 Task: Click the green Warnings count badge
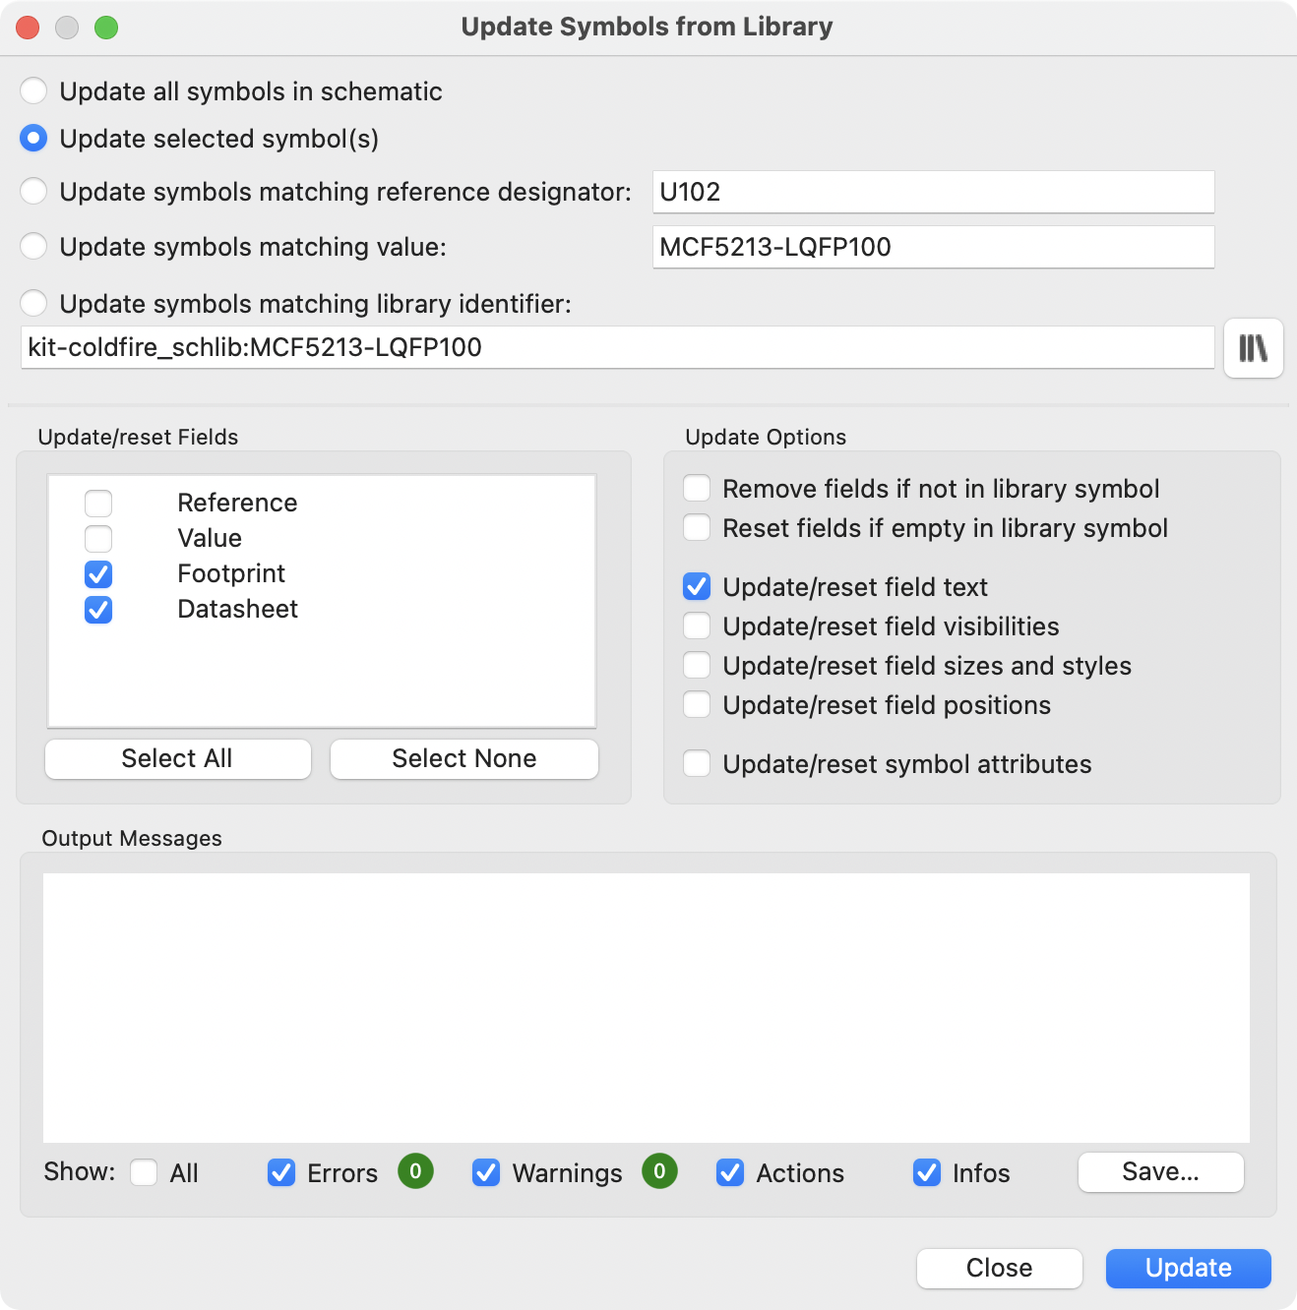pos(659,1172)
